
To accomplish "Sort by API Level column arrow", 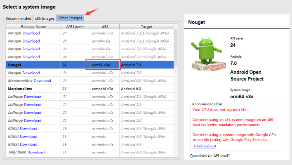I will (84, 26).
